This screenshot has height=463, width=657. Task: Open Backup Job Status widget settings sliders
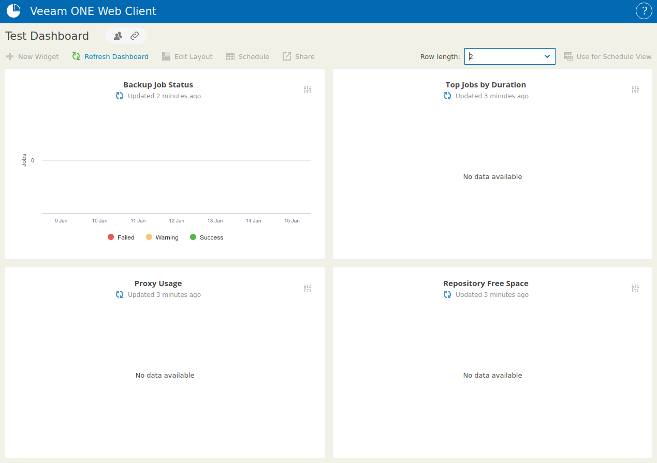point(308,89)
